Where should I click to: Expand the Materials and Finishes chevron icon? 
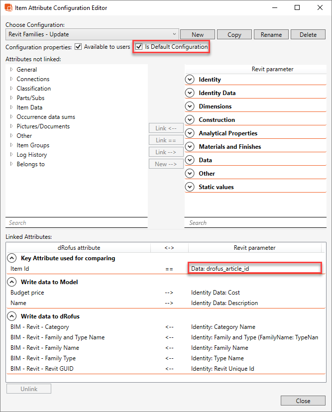click(189, 147)
